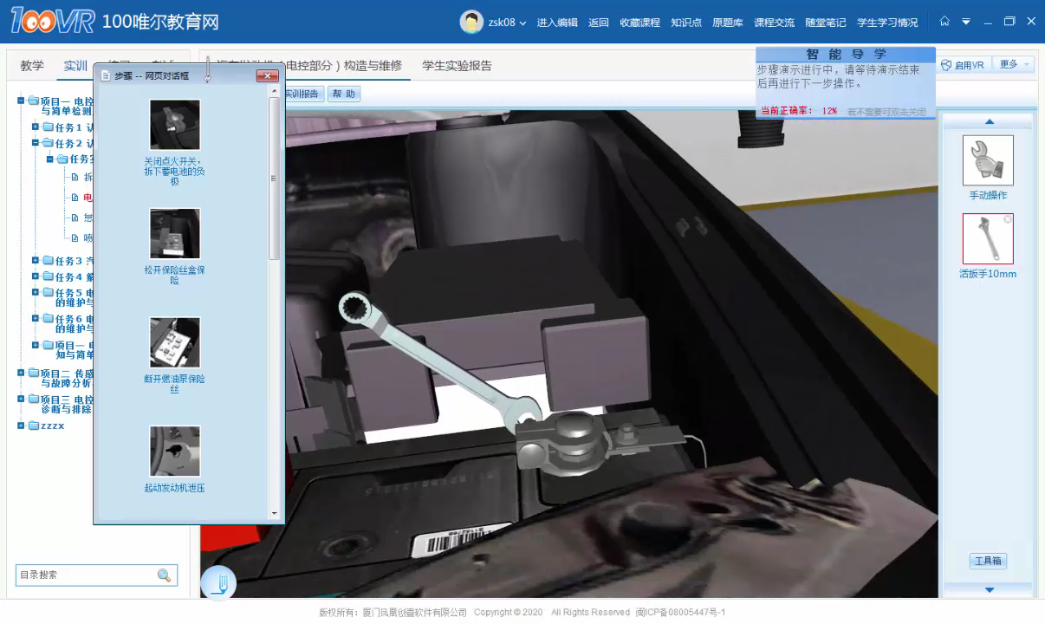
Task: Open the 学生实验报告 tab
Action: [x=457, y=66]
